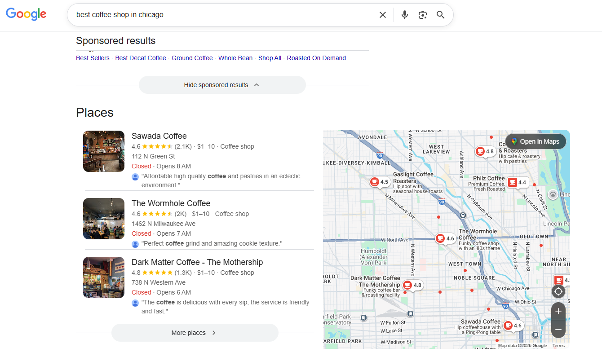Click Dark Matter Coffee reviewer avatar icon

tap(135, 303)
